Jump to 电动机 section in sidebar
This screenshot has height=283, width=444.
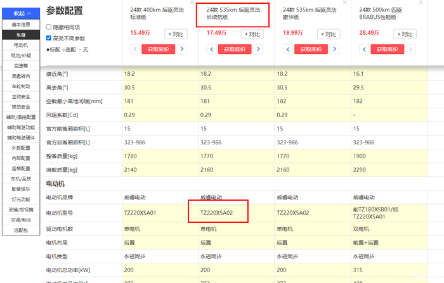tap(22, 46)
